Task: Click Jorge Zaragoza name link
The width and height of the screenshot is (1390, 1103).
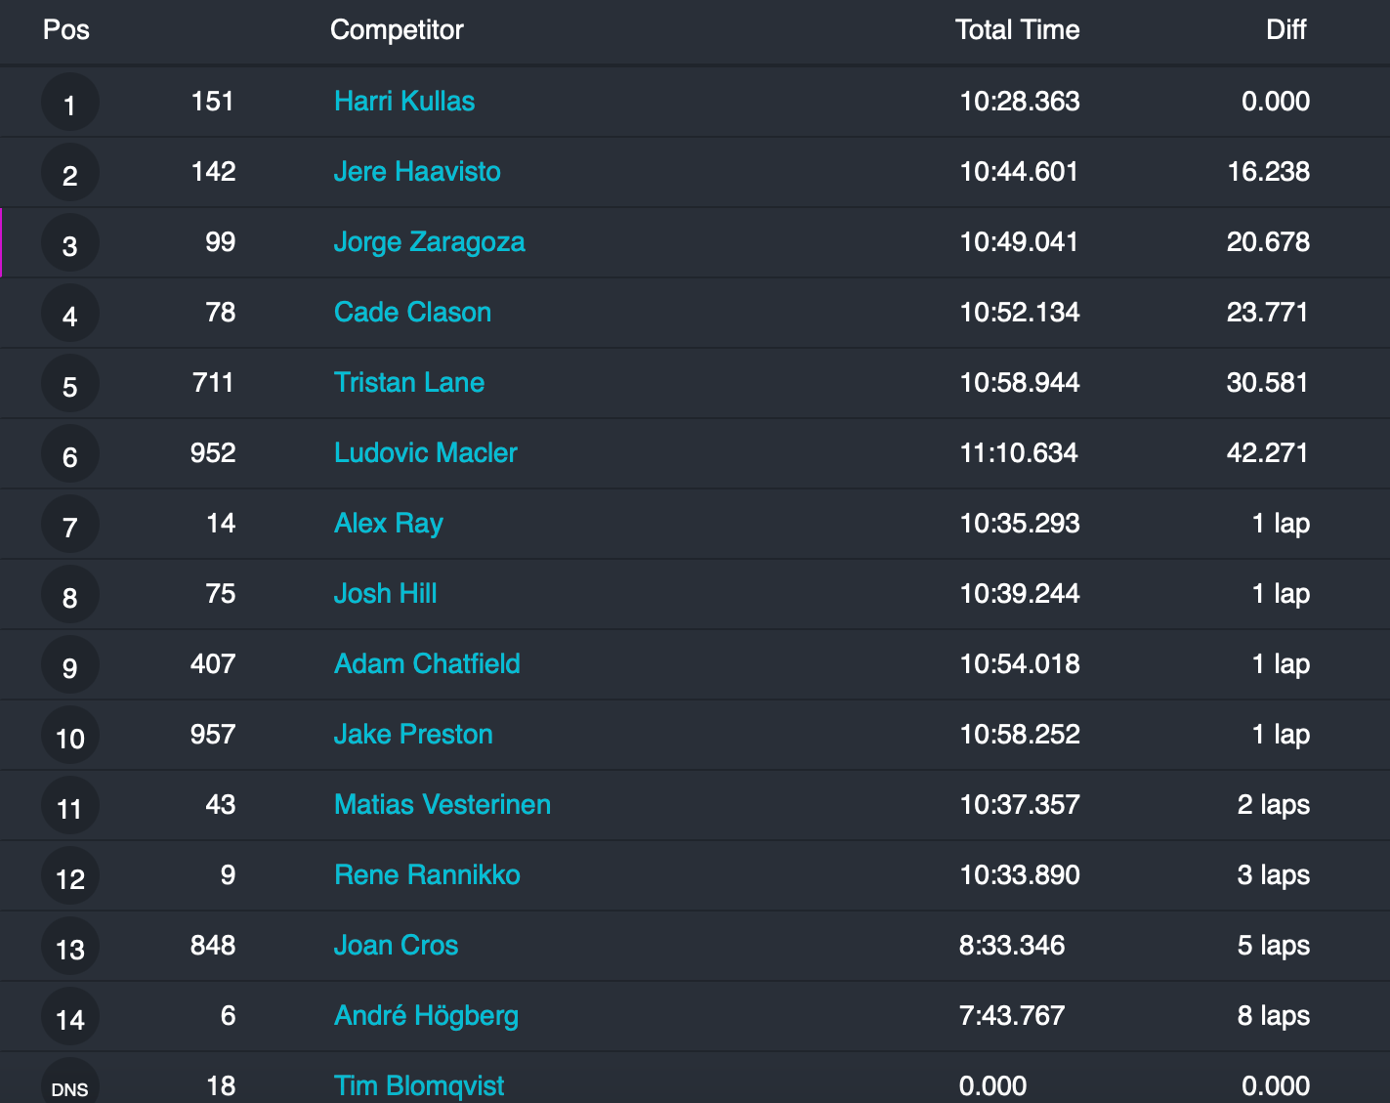Action: coord(429,242)
